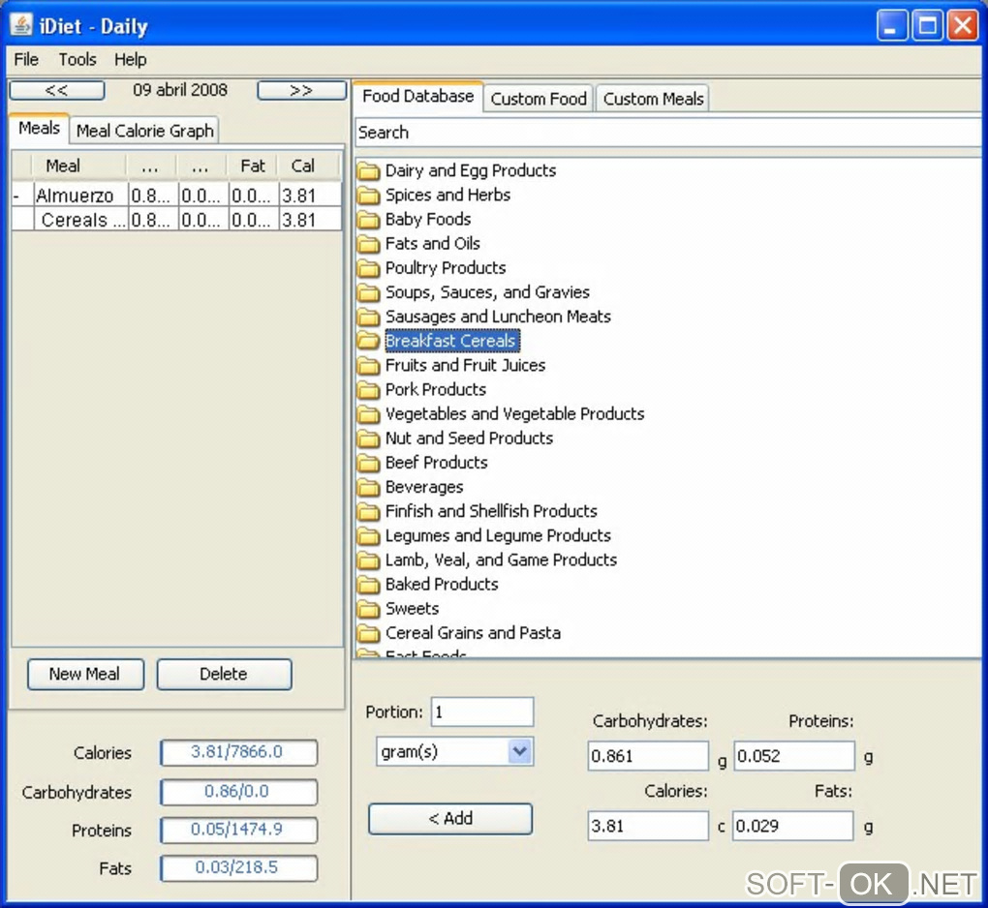Click the Proteins total 0.05/1474.9 bar
This screenshot has height=908, width=988.
pos(238,830)
